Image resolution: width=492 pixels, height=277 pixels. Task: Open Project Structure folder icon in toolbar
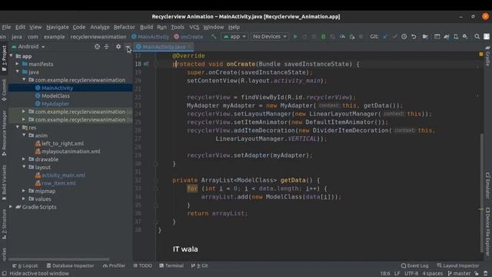[x=425, y=37]
